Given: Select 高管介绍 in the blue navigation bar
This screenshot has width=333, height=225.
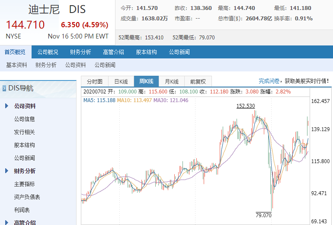Looking at the screenshot, I should pyautogui.click(x=113, y=52).
